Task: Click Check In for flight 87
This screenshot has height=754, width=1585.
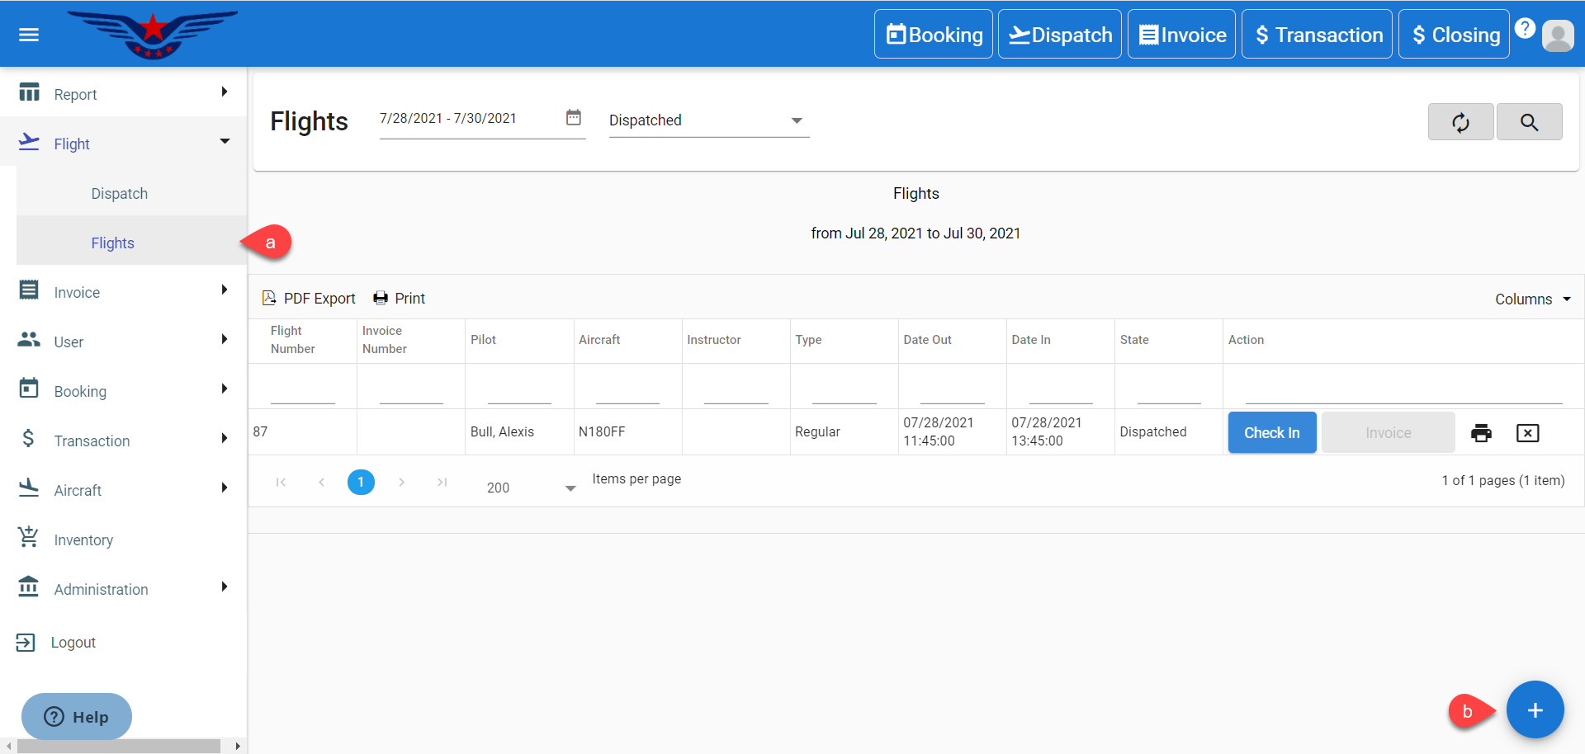Action: point(1271,433)
